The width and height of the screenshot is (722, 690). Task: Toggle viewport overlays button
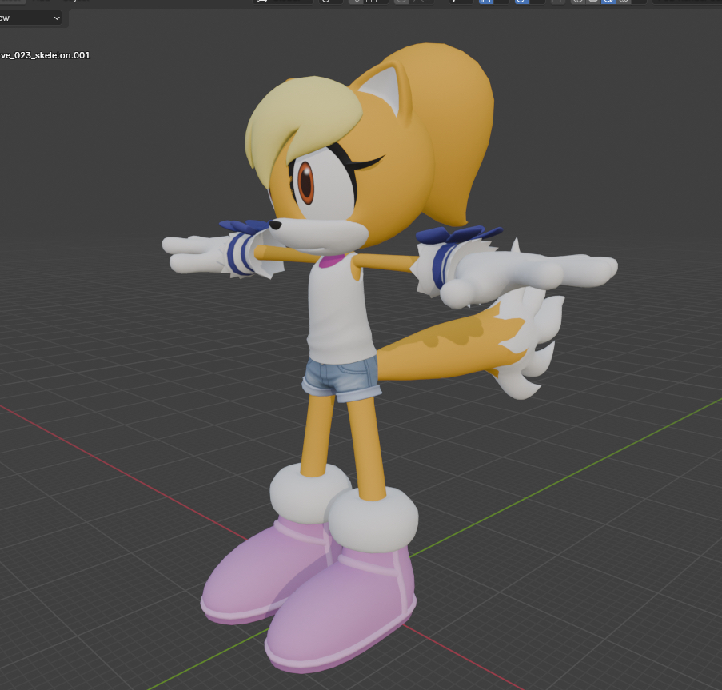coord(522,2)
